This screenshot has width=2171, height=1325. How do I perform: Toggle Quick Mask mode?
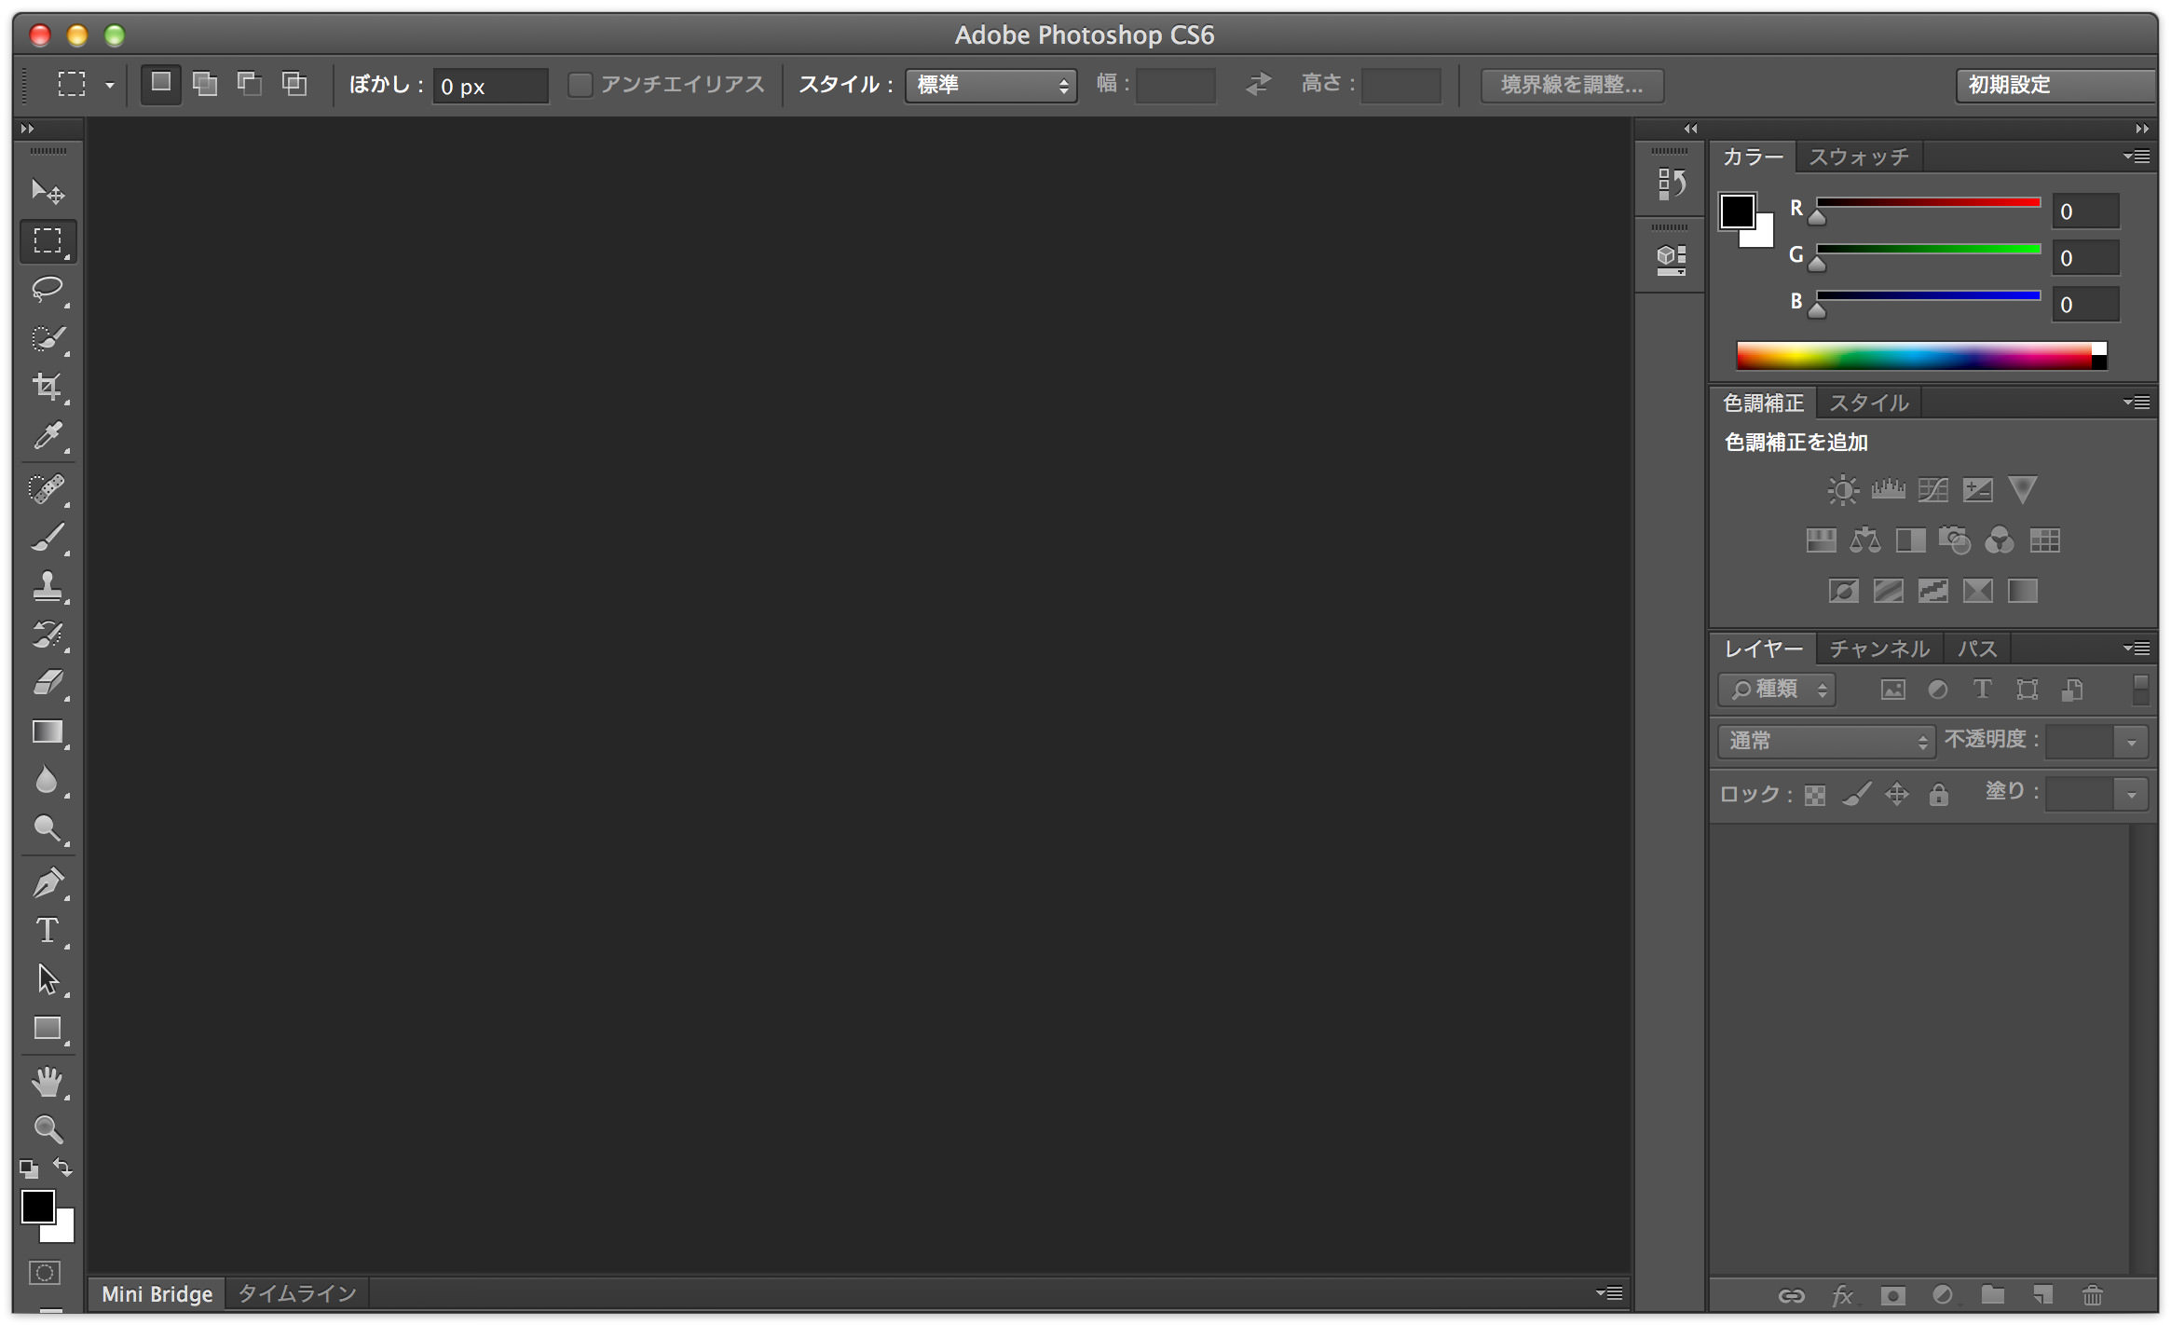point(45,1274)
